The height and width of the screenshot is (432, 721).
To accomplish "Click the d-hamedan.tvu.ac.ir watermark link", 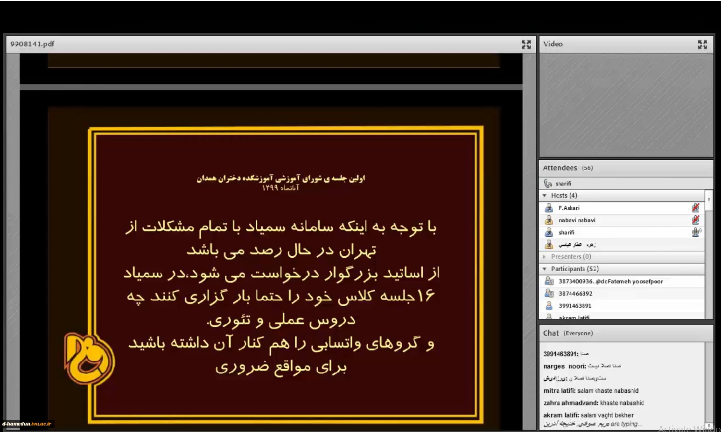I will pyautogui.click(x=27, y=424).
